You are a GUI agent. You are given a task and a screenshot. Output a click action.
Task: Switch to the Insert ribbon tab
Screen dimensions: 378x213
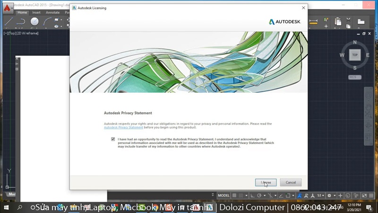click(x=36, y=12)
